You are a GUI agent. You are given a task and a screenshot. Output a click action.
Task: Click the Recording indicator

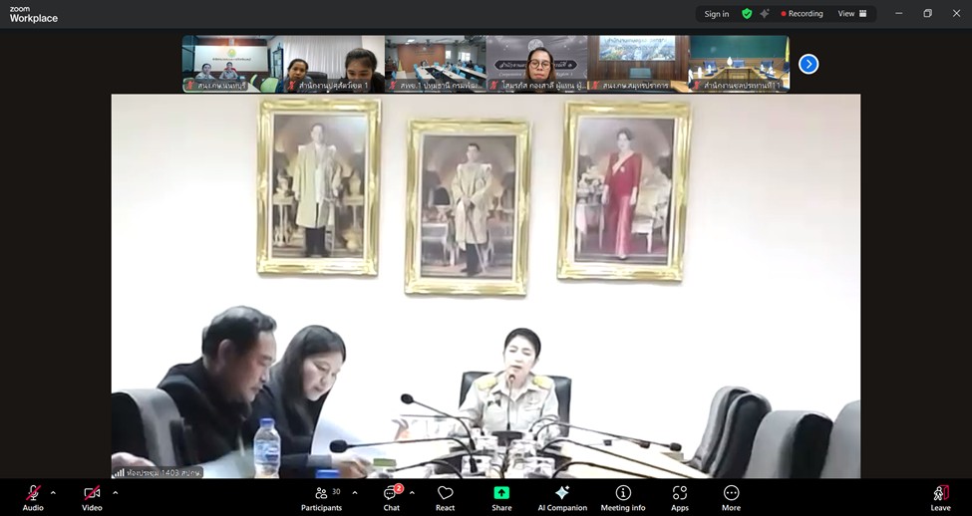(x=803, y=14)
